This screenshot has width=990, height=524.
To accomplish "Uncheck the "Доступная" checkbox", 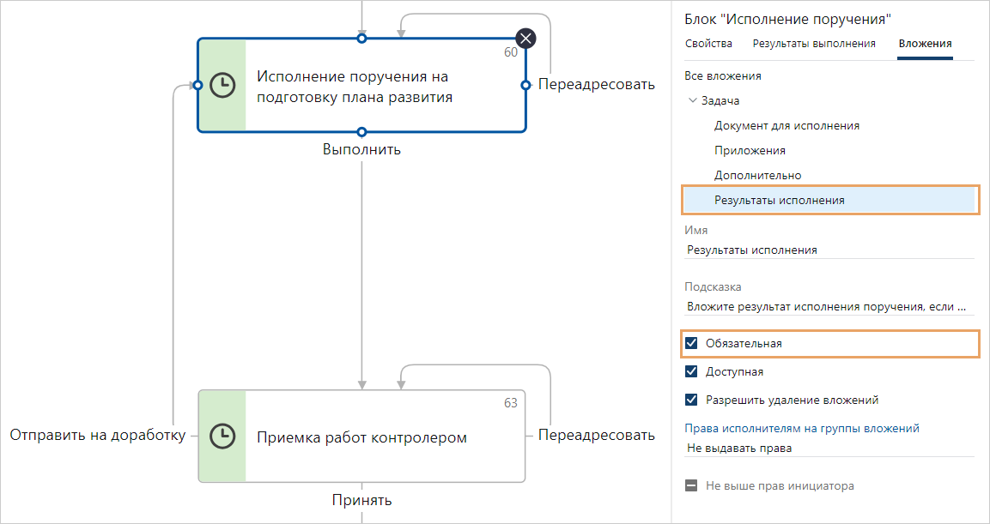I will (691, 371).
